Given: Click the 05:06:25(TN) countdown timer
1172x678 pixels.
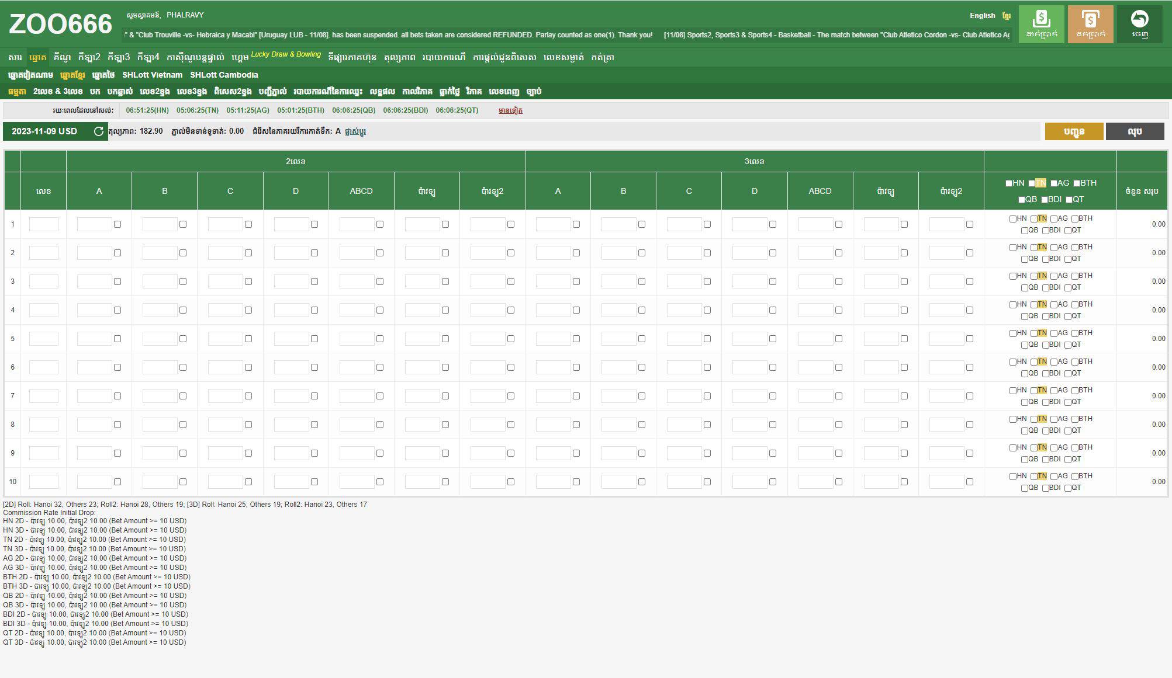Looking at the screenshot, I should (198, 110).
